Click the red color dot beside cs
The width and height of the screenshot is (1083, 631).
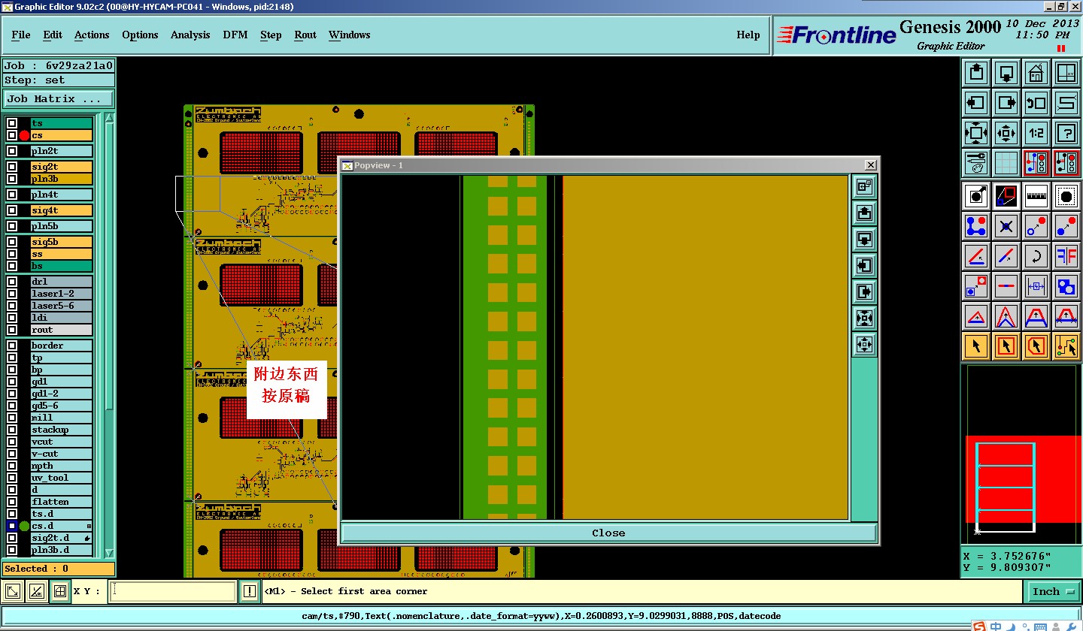pos(24,135)
